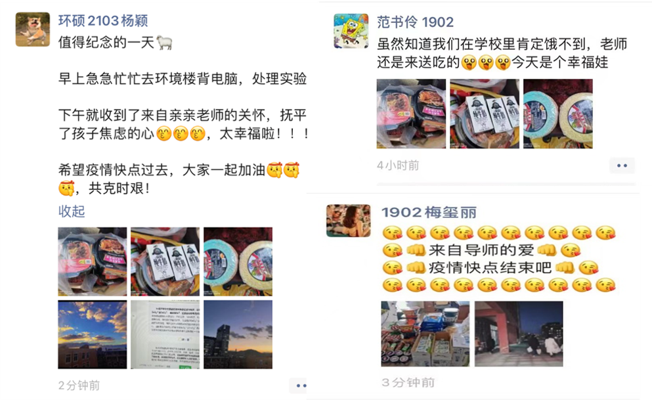The width and height of the screenshot is (652, 400).
Task: View the blue sky clouds photo
Action: tap(93, 335)
